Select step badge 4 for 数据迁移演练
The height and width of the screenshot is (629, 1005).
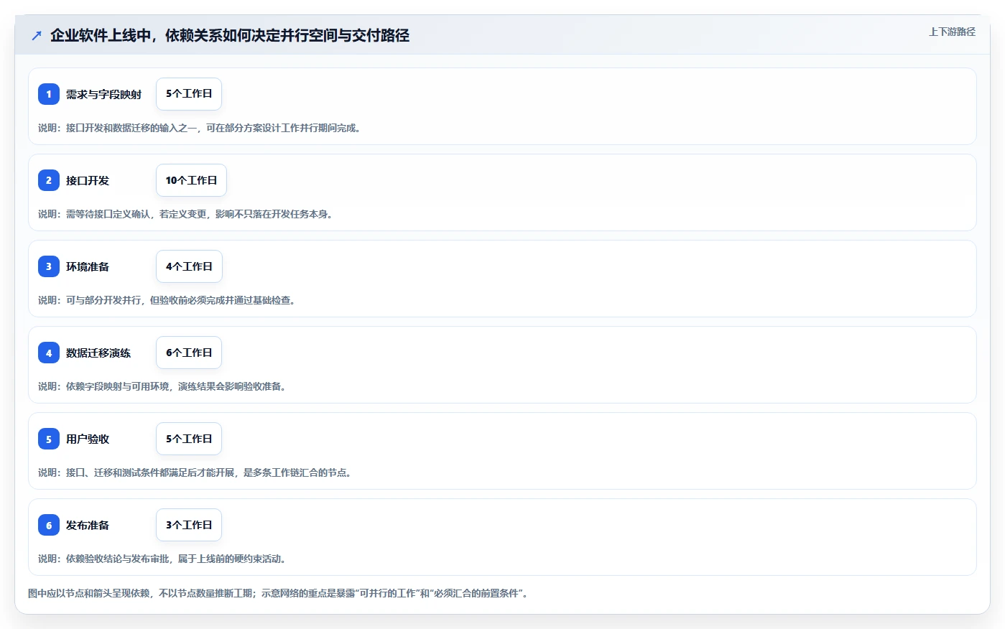(x=49, y=353)
